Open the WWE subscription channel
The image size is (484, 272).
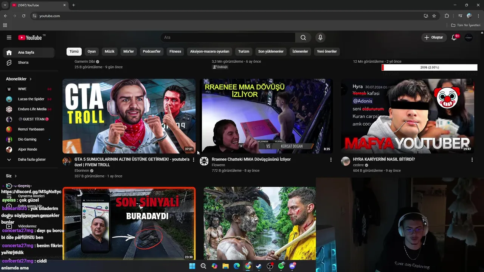point(29,89)
